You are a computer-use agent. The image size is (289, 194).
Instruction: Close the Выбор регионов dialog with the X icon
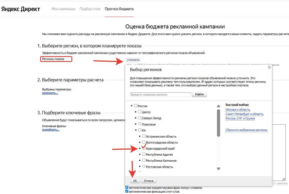(x=269, y=67)
